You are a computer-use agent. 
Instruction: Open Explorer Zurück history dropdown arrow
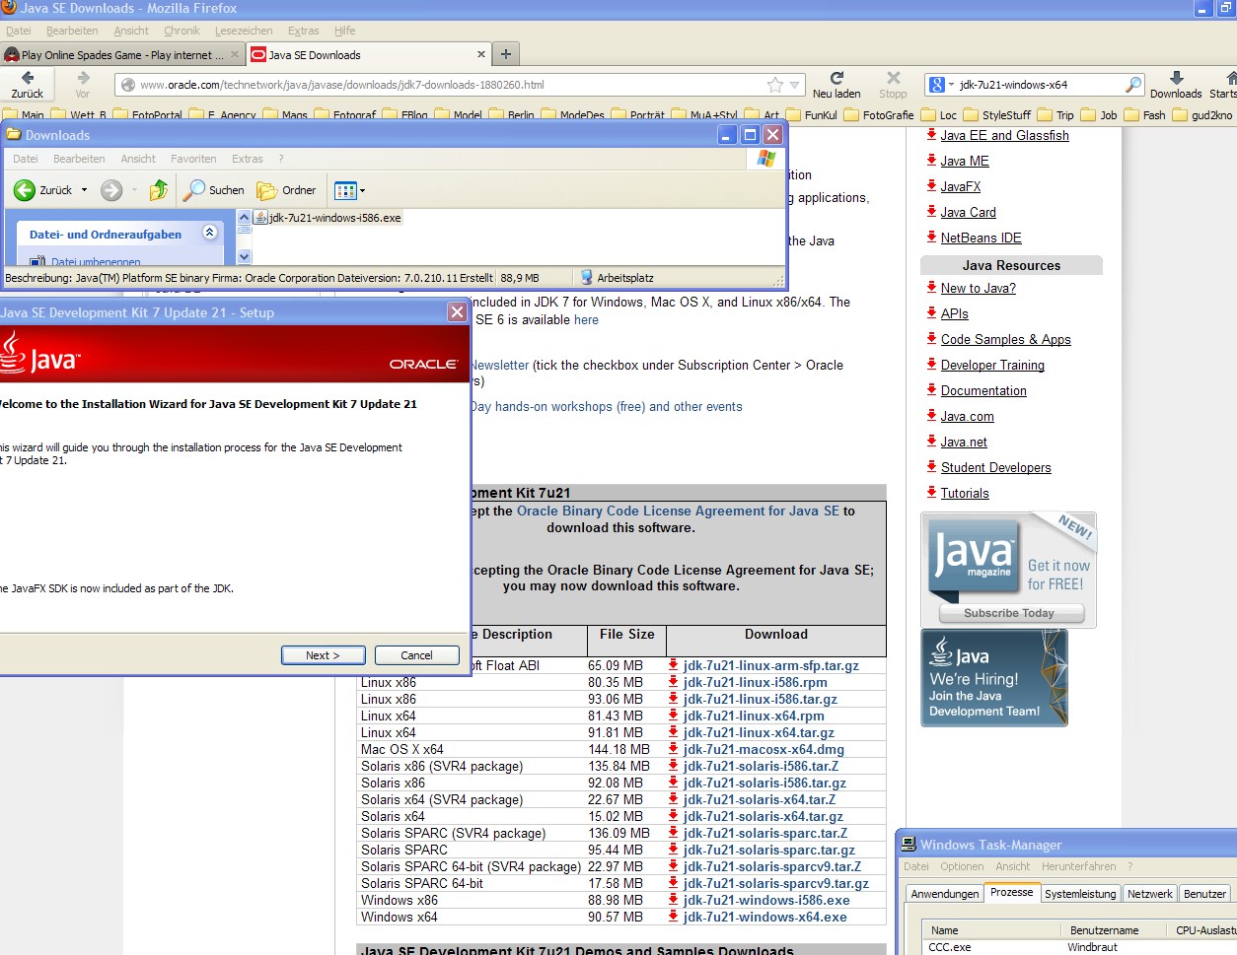click(84, 190)
